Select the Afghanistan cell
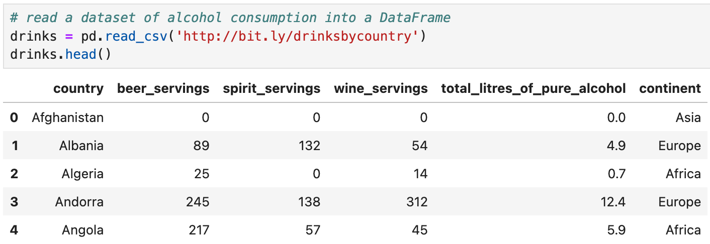The height and width of the screenshot is (244, 710). pyautogui.click(x=67, y=118)
